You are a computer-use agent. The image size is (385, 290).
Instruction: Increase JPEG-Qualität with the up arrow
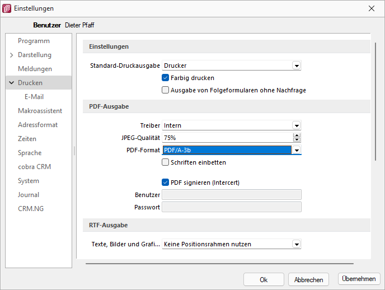(297, 135)
